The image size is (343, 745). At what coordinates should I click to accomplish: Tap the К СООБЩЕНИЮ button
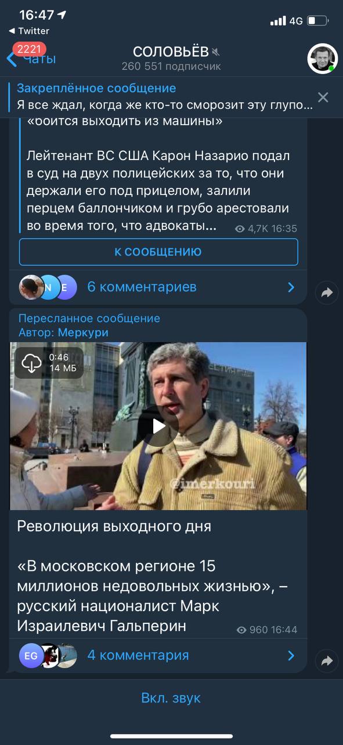coord(158,252)
